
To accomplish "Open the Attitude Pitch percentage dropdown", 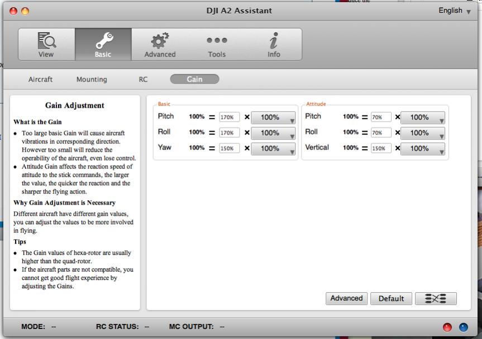I will click(x=423, y=118).
